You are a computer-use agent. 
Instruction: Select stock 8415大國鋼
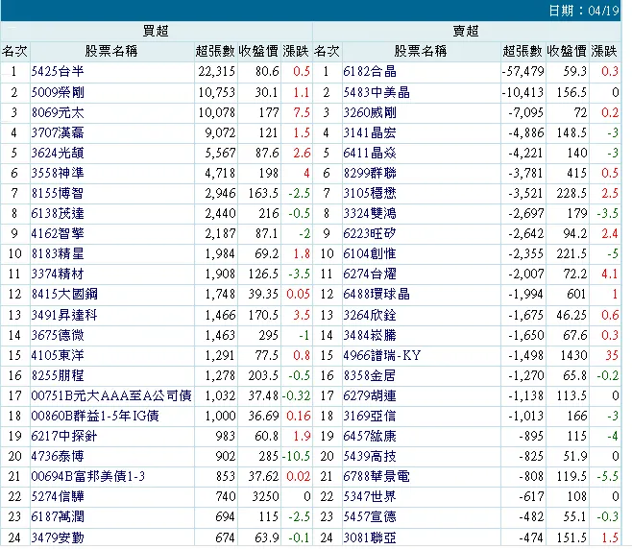[x=64, y=294]
